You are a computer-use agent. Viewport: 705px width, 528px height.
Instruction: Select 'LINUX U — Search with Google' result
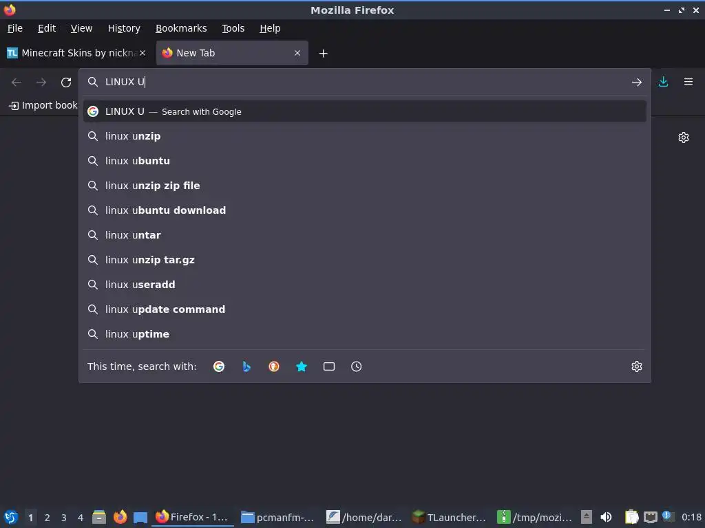click(x=365, y=112)
